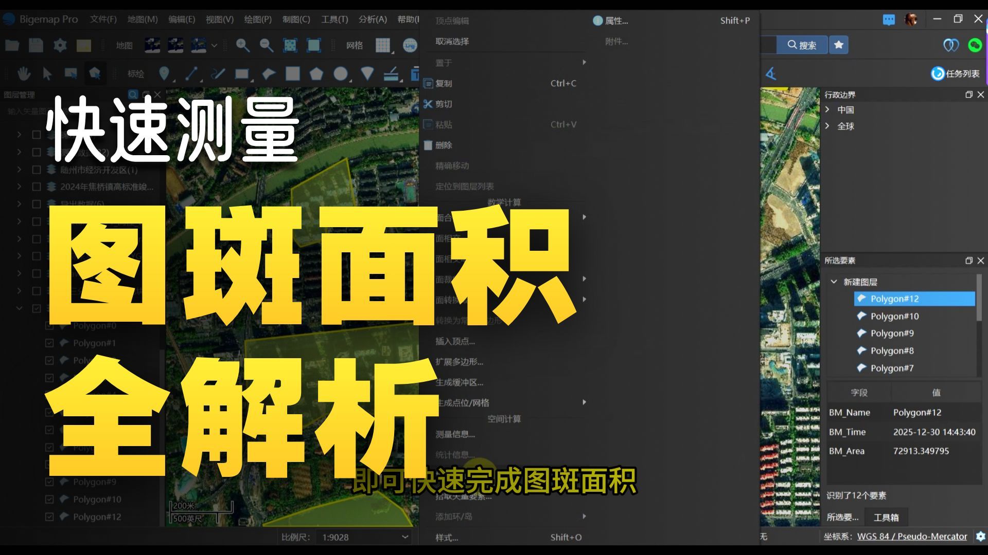Image resolution: width=988 pixels, height=555 pixels.
Task: Select the rectangle-select tool
Action: (x=71, y=73)
